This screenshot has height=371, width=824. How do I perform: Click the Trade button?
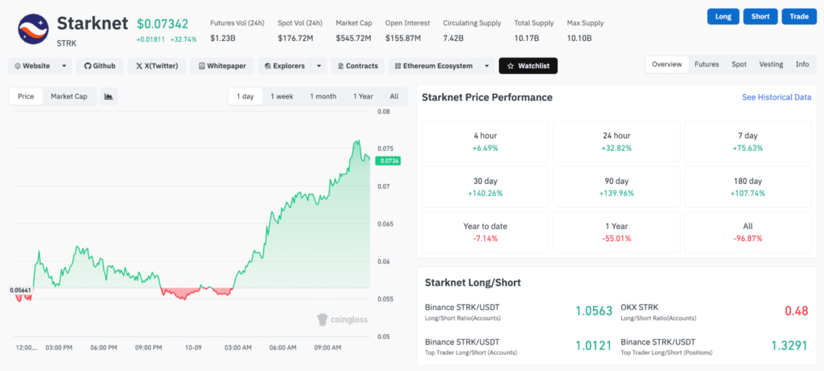tap(799, 16)
